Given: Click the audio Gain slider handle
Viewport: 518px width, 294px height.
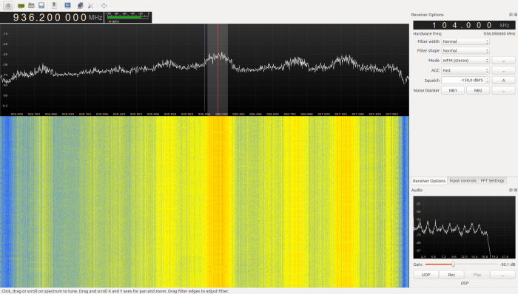Looking at the screenshot, I should pos(453,264).
